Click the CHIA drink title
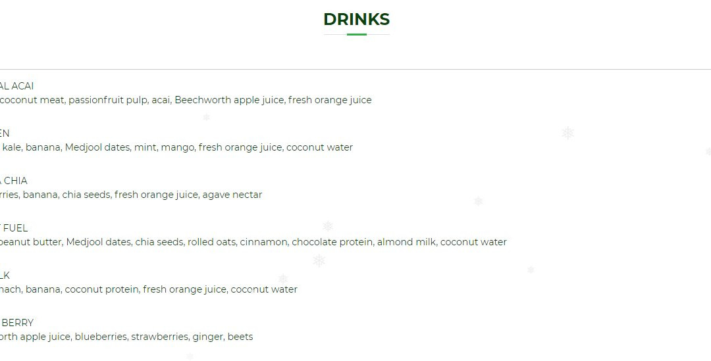This screenshot has width=711, height=361. (x=14, y=181)
